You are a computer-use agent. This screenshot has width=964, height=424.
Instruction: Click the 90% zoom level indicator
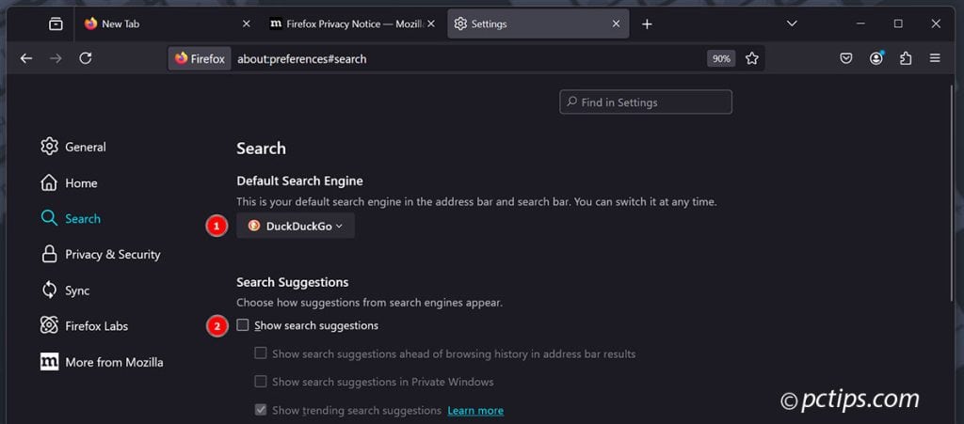(x=721, y=58)
